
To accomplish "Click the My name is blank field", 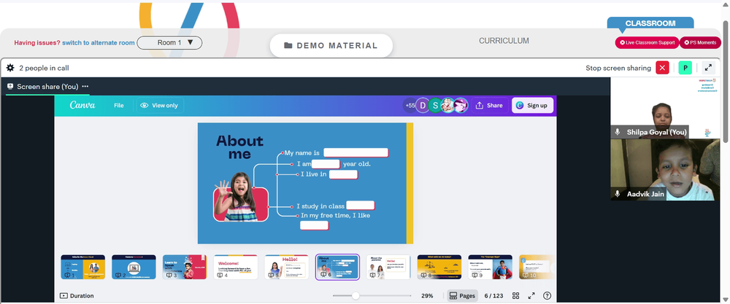I will pyautogui.click(x=356, y=152).
